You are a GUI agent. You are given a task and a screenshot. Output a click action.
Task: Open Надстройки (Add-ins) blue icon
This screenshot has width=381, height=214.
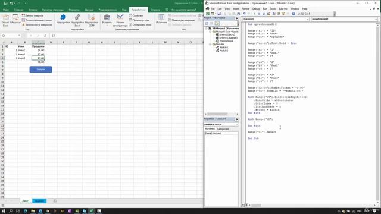[x=63, y=19]
